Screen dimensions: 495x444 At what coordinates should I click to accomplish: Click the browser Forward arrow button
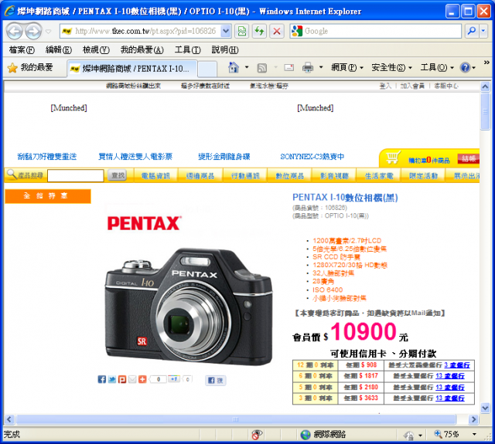pos(33,31)
